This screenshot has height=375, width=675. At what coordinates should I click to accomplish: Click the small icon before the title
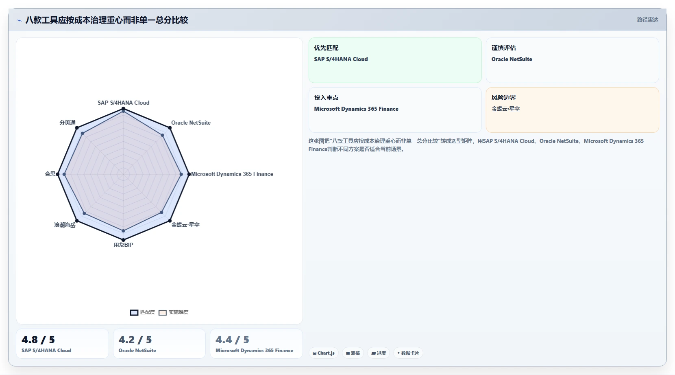19,20
